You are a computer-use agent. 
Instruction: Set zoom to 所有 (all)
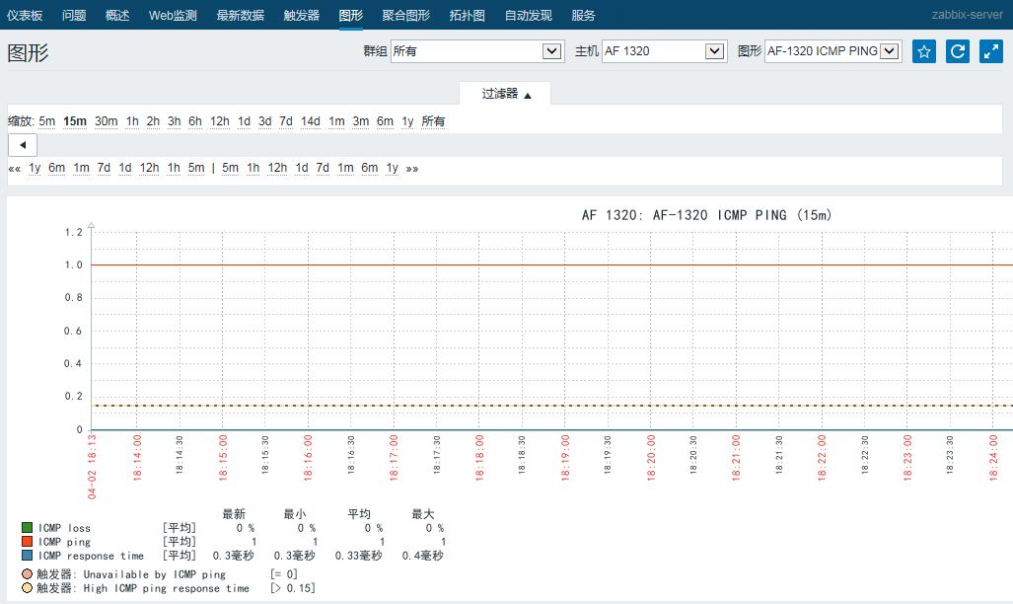tap(433, 121)
